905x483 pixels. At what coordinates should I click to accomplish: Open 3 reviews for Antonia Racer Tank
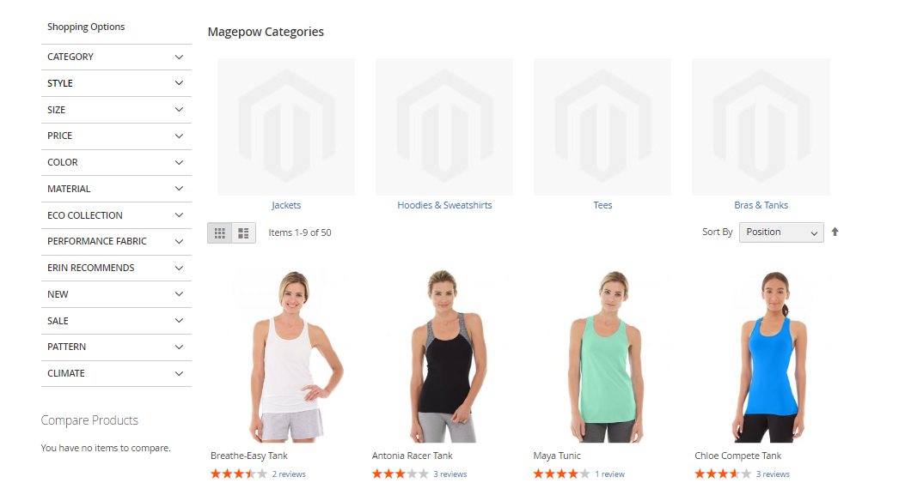450,474
